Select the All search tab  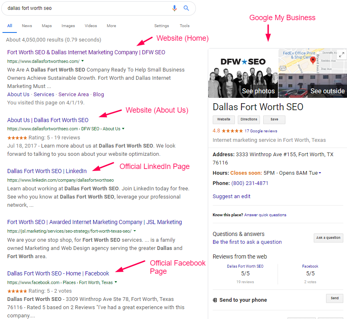(x=9, y=26)
